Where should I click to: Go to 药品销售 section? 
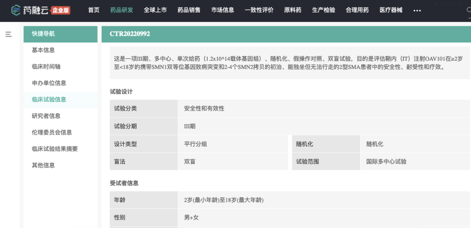click(x=189, y=10)
